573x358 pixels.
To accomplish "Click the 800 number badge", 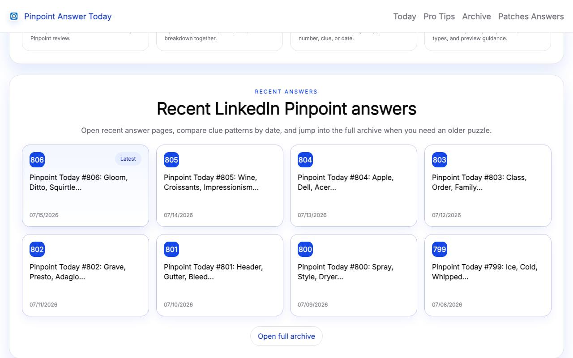I will click(305, 249).
